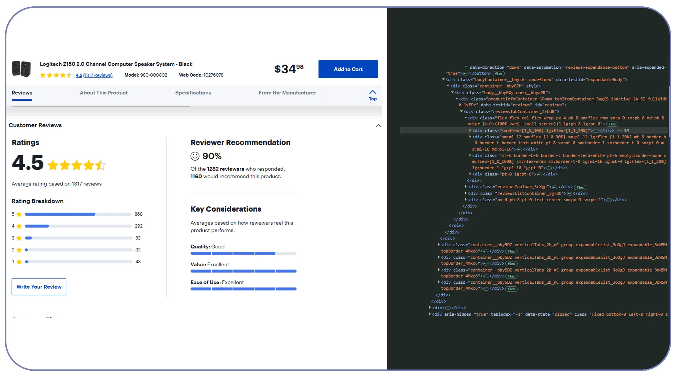Click the star next to 5 rating

point(19,214)
